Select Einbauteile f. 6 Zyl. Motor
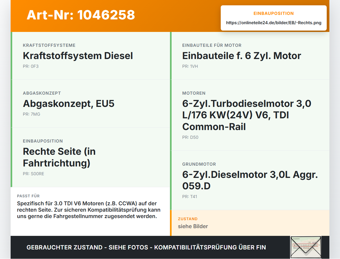 pos(241,56)
